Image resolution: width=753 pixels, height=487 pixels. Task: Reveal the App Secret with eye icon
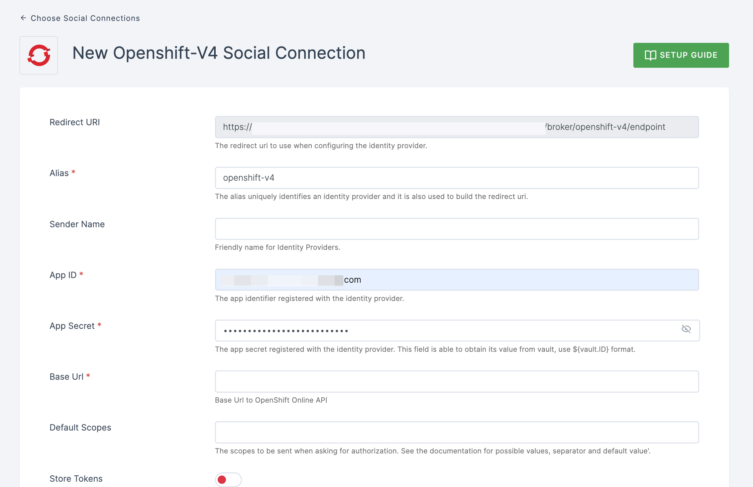pyautogui.click(x=686, y=329)
